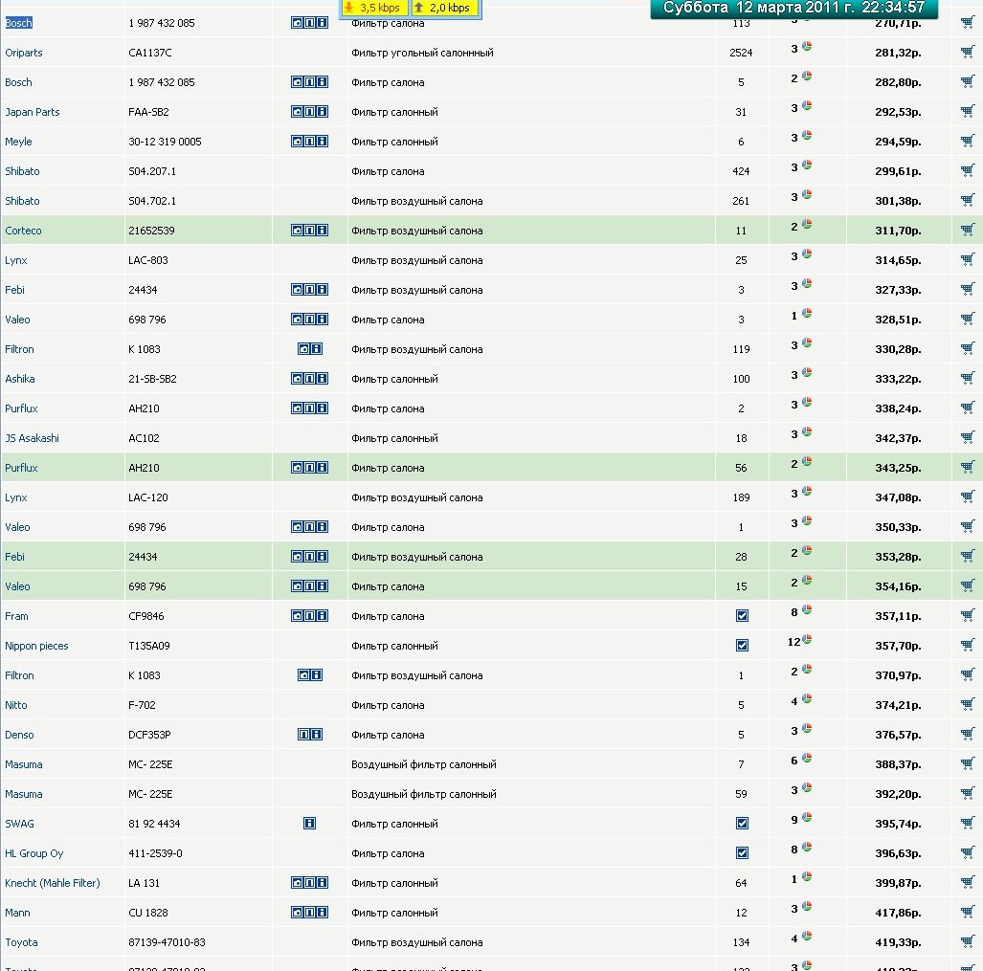The image size is (983, 971).
Task: Click the Nippon pieces brand link
Action: (x=36, y=646)
